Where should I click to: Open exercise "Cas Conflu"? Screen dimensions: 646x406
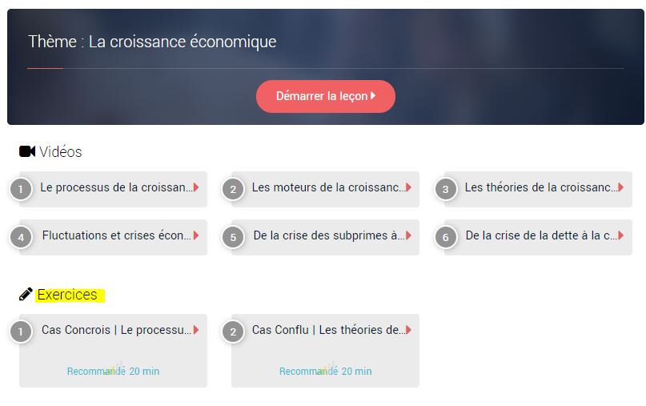coord(328,330)
